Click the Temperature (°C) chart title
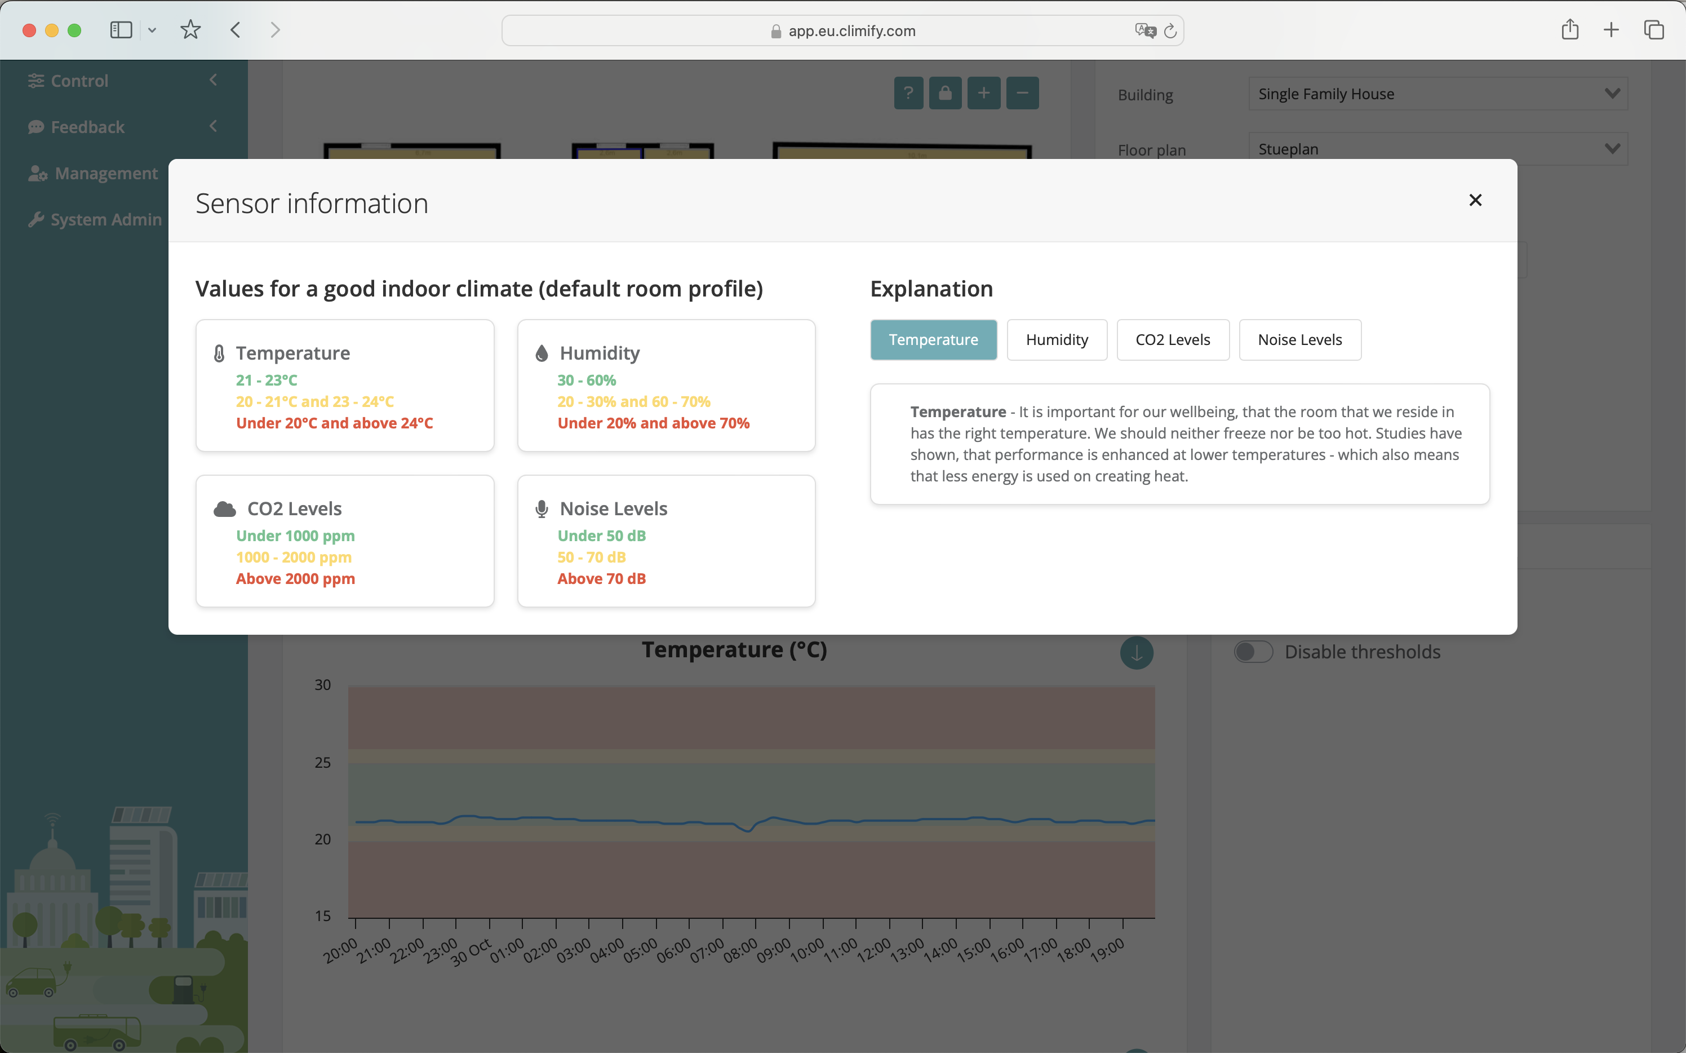The height and width of the screenshot is (1053, 1686). click(x=734, y=650)
